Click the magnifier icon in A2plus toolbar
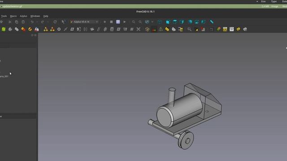Image resolution: width=287 pixels, height=161 pixels. (x=189, y=29)
